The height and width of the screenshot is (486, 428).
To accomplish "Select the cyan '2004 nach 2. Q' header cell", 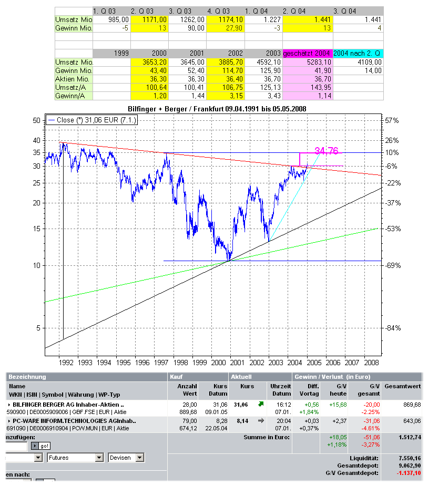I will point(358,53).
